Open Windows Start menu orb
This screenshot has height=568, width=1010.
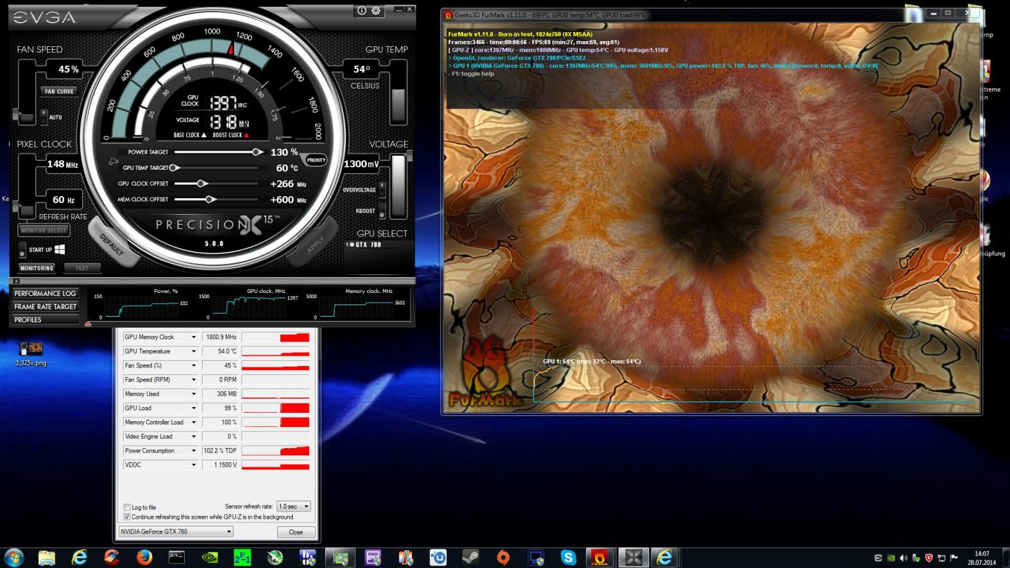click(x=14, y=557)
